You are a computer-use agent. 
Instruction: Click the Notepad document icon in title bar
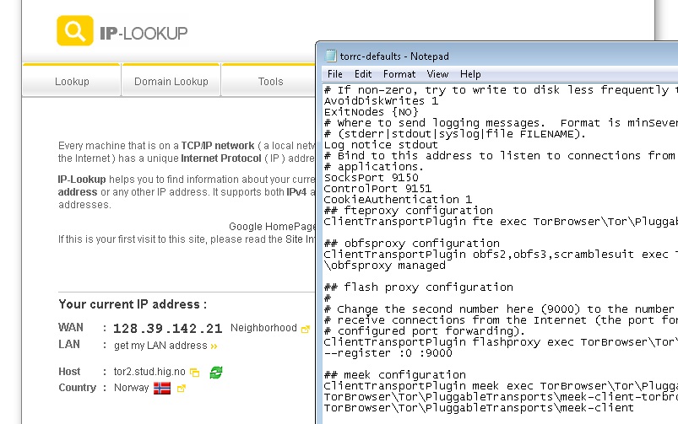pyautogui.click(x=331, y=56)
